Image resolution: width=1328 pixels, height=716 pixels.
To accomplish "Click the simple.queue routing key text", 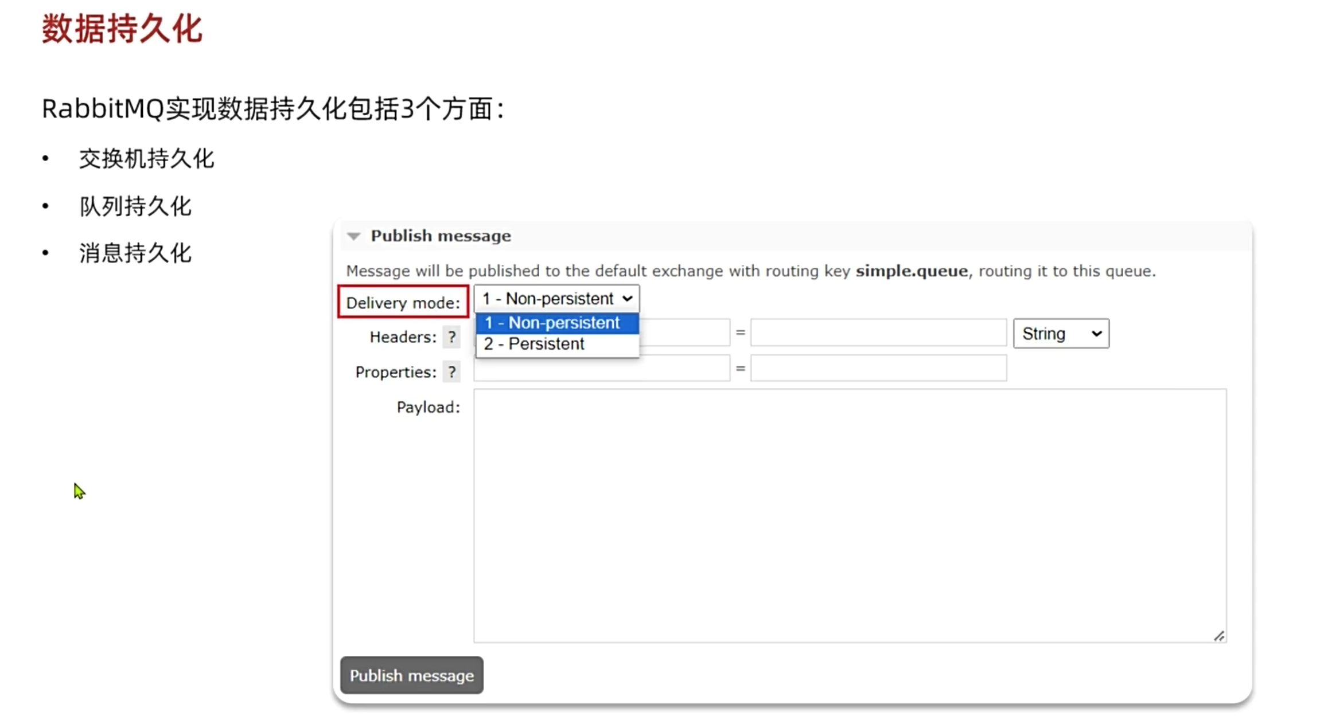I will (x=912, y=271).
